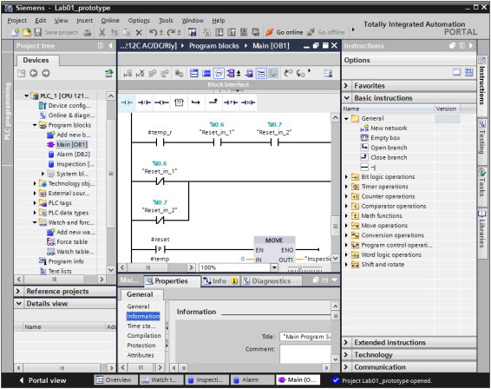Select Force table in project tree

click(x=72, y=241)
